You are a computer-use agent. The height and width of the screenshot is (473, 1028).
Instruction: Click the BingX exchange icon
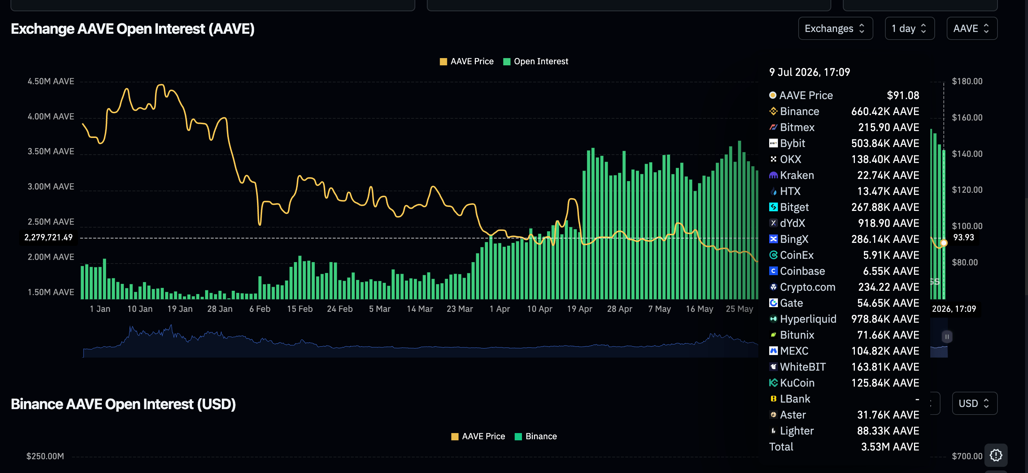[x=773, y=239]
